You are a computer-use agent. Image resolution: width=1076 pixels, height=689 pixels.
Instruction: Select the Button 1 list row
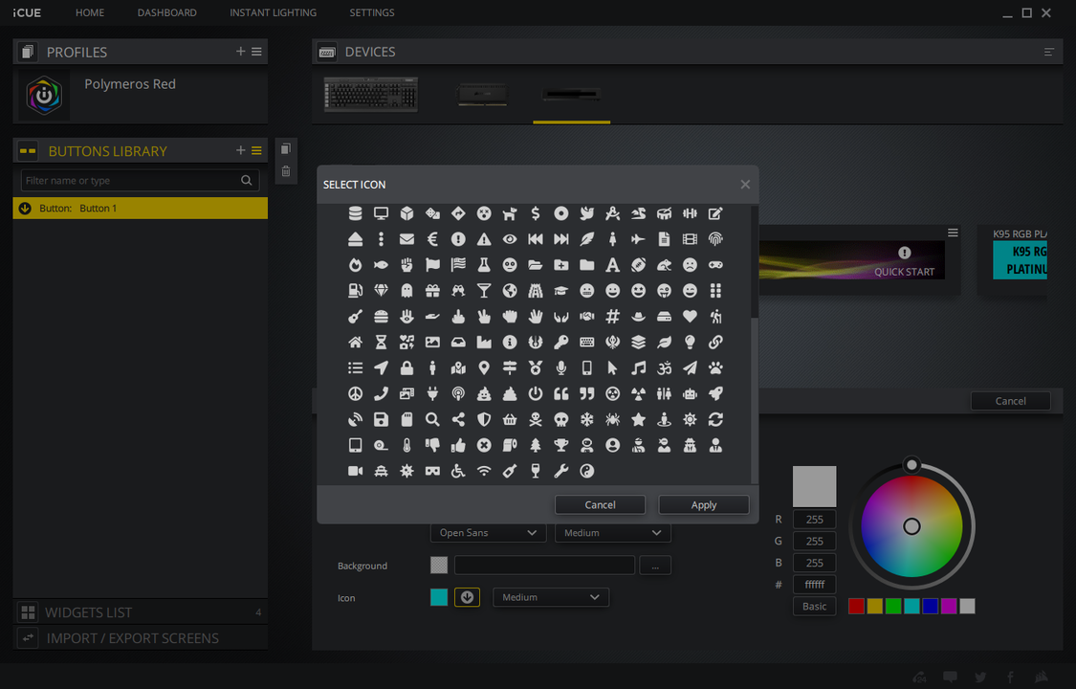[x=140, y=208]
